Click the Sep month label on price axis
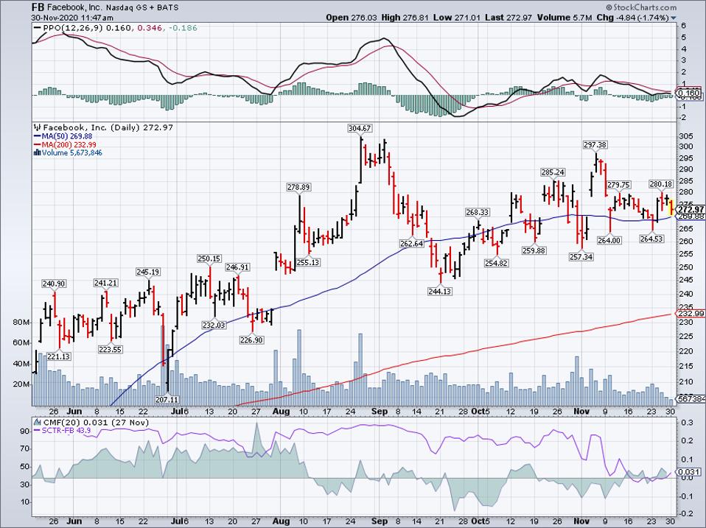 coord(380,411)
